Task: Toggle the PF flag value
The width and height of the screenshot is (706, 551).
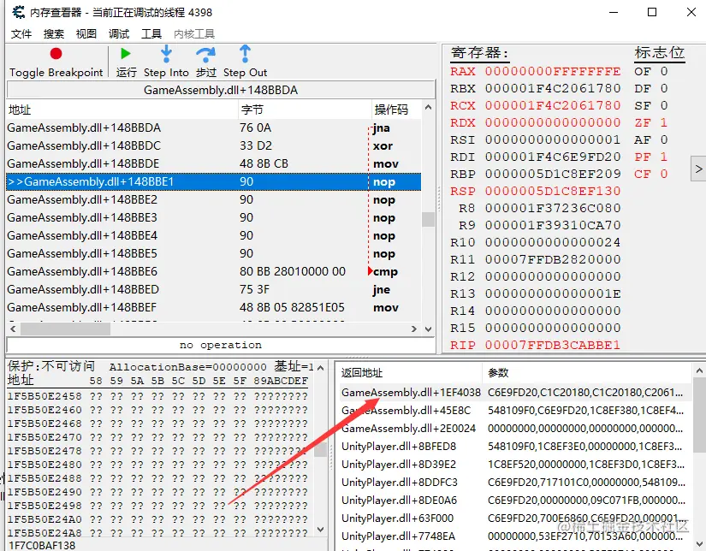Action: [x=664, y=157]
